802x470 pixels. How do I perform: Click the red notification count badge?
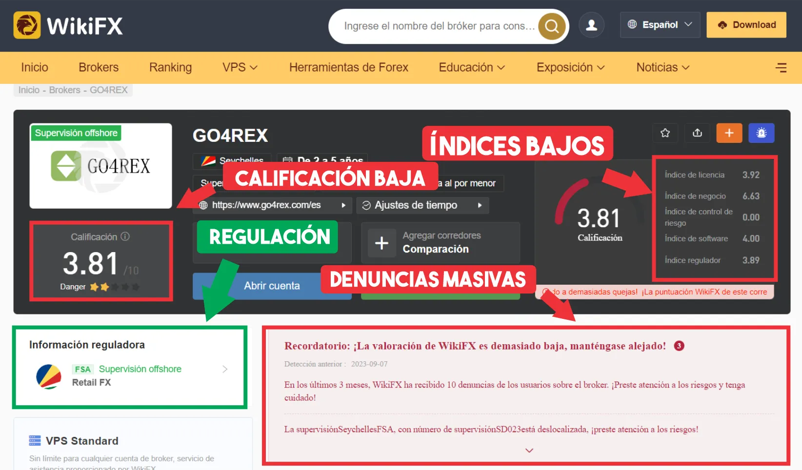coord(679,346)
